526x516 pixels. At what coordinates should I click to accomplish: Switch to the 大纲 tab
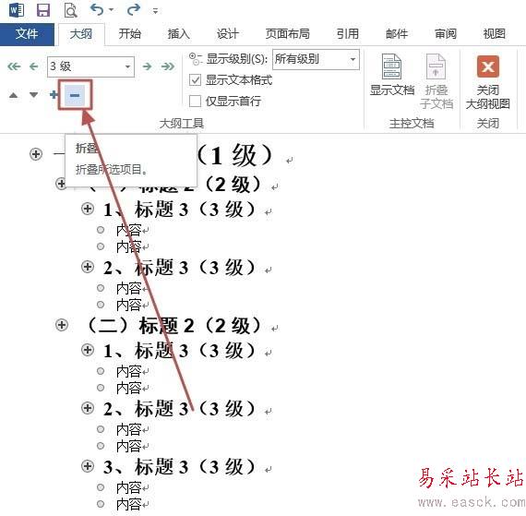click(81, 34)
